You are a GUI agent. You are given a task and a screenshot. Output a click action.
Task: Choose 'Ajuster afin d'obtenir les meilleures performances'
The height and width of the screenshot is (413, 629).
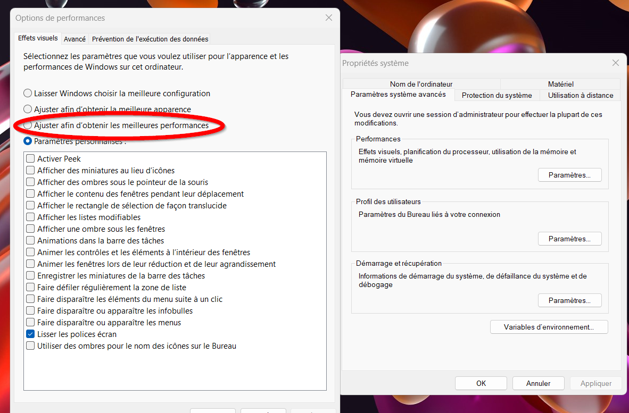click(x=28, y=125)
